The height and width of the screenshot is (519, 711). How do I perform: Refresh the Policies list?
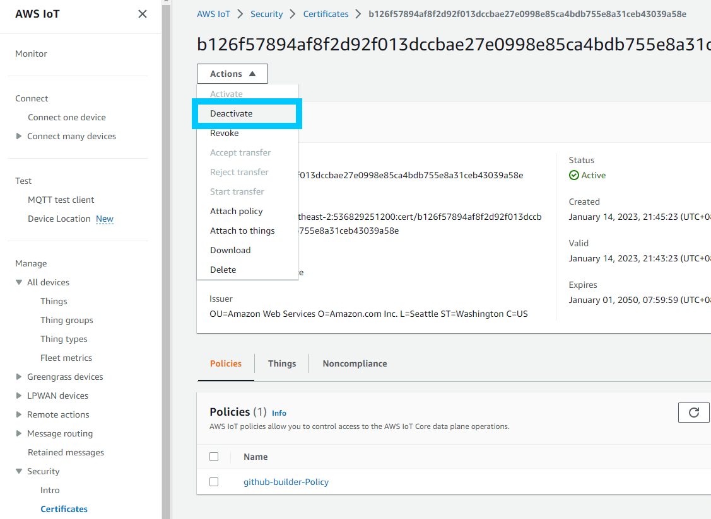[694, 413]
